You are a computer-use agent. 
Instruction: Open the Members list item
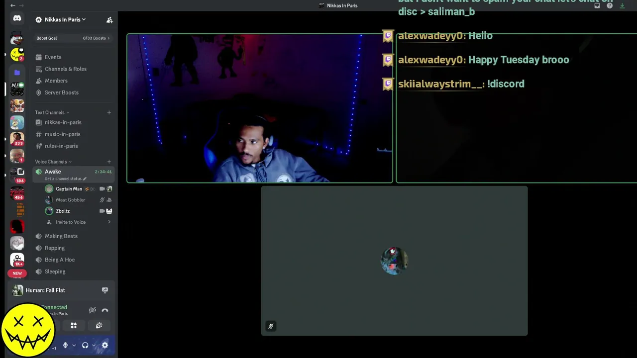(74, 81)
